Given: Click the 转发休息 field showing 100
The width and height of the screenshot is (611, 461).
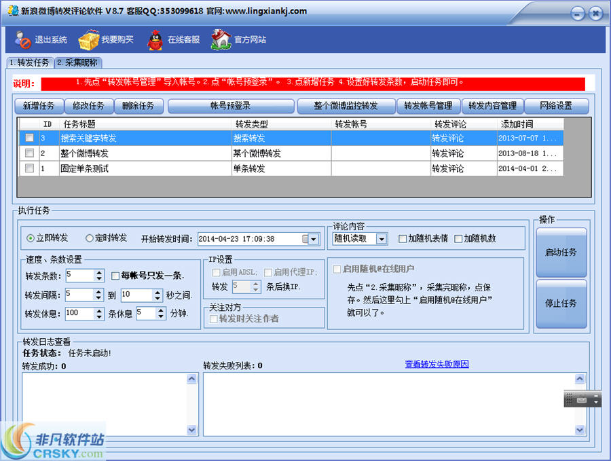Looking at the screenshot, I should [x=80, y=313].
